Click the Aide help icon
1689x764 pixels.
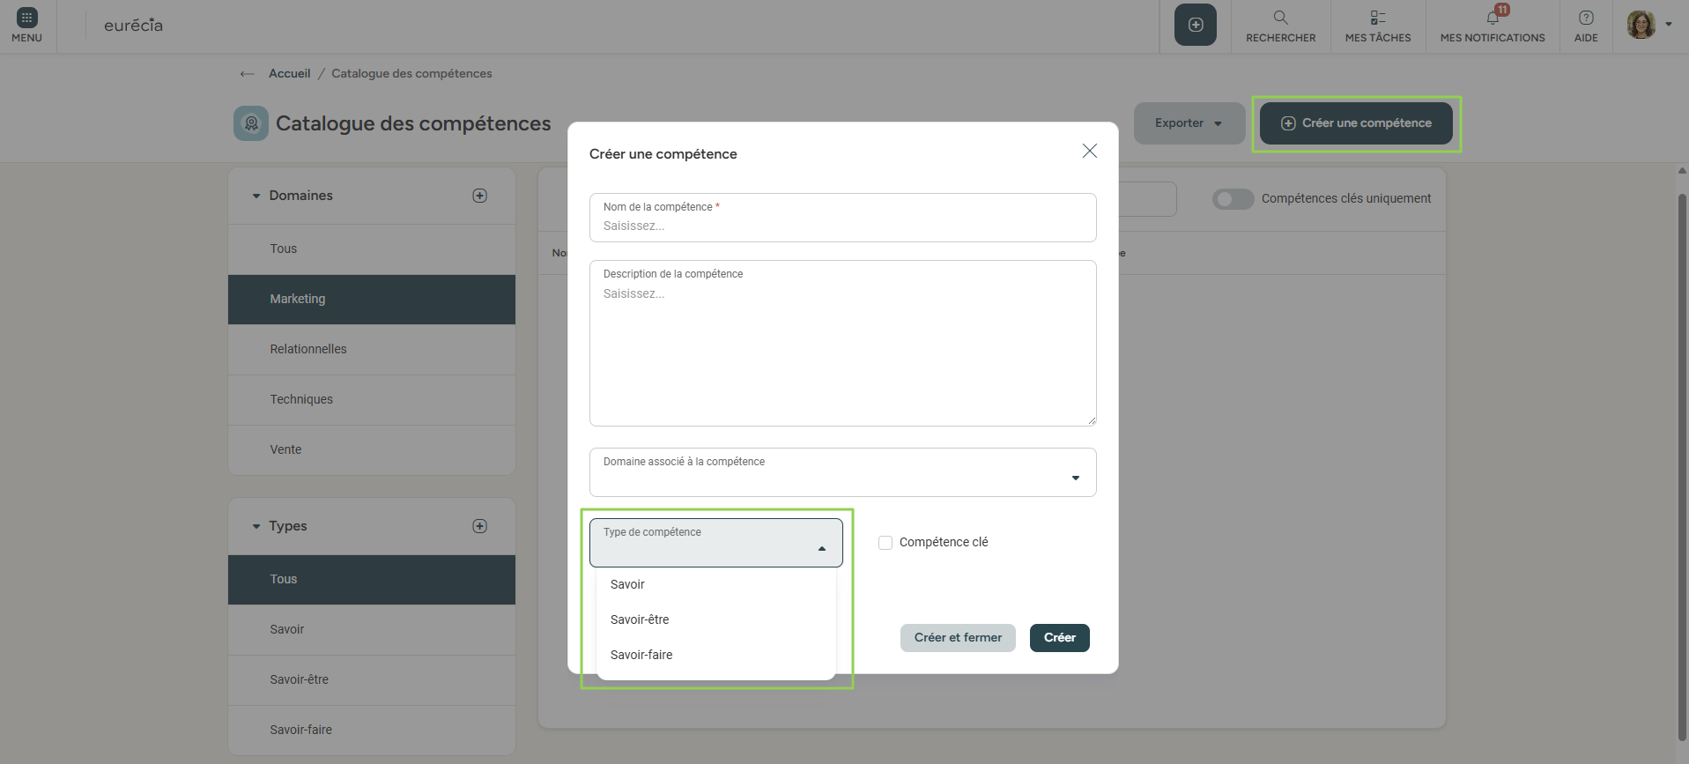click(1585, 19)
